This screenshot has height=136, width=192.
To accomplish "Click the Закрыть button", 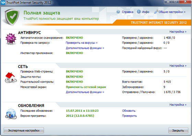I will [x=178, y=131].
